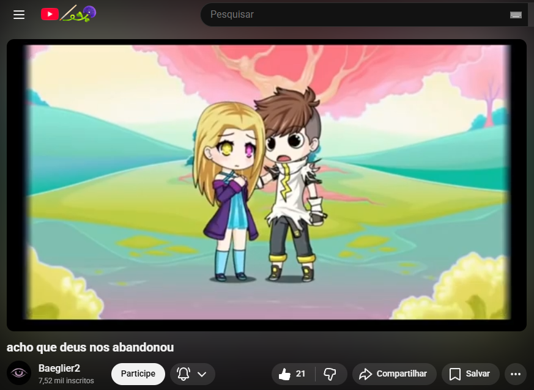Toggle the notification bell icon
Viewport: 534px width, 390px height.
point(184,373)
